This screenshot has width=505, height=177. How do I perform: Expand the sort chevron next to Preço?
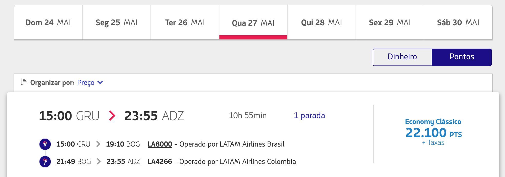[100, 82]
